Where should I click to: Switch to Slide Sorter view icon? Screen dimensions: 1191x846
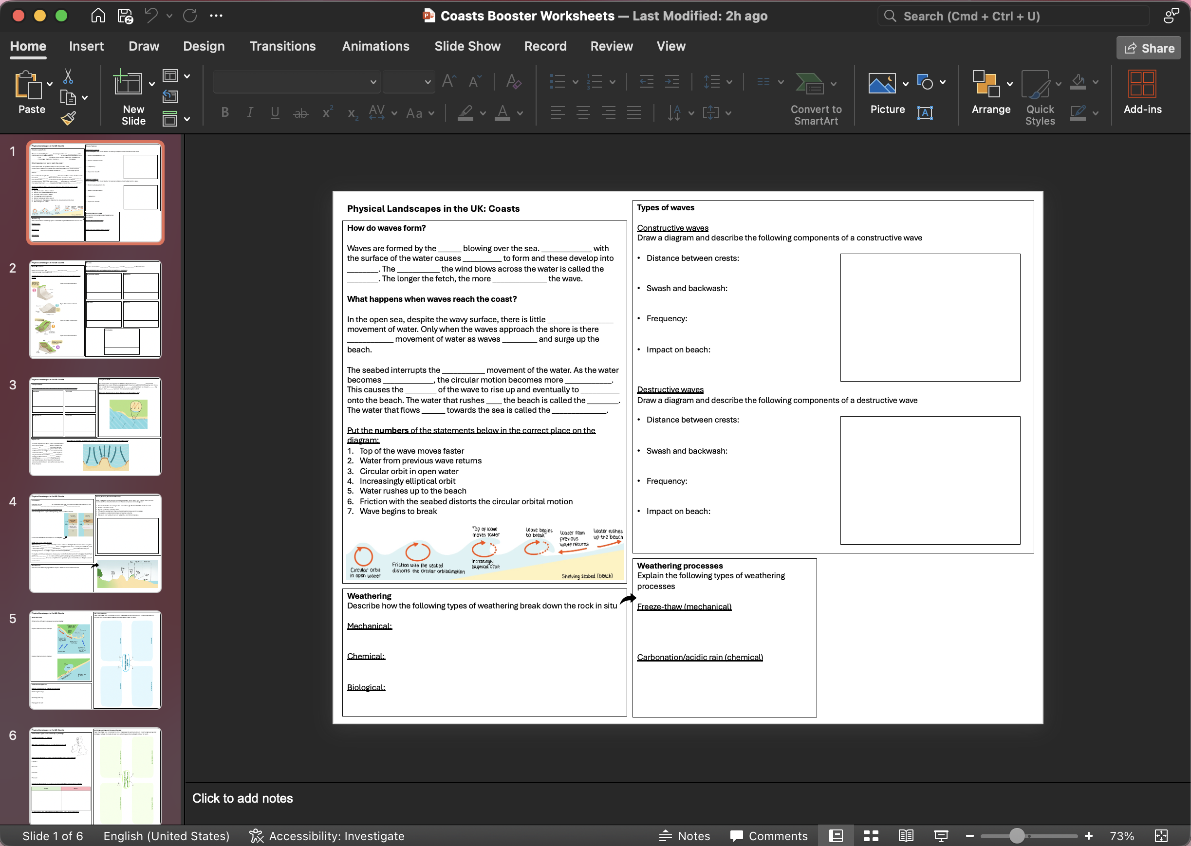871,836
